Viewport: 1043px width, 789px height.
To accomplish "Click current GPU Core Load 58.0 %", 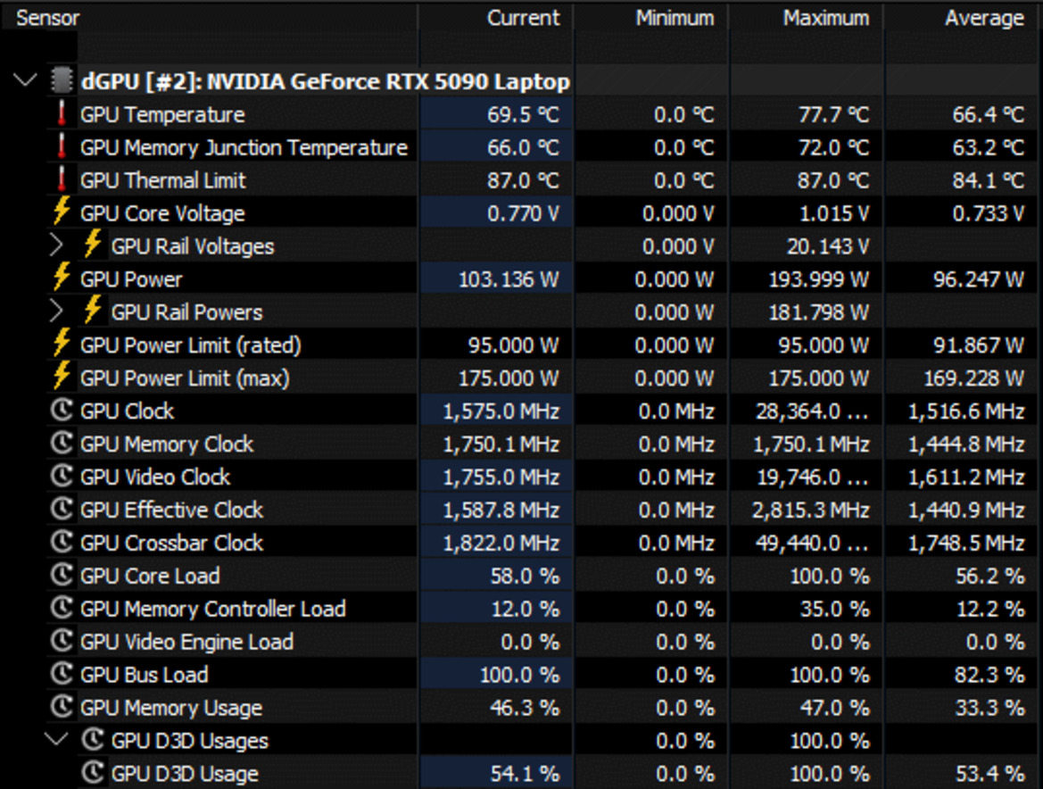I will point(525,576).
